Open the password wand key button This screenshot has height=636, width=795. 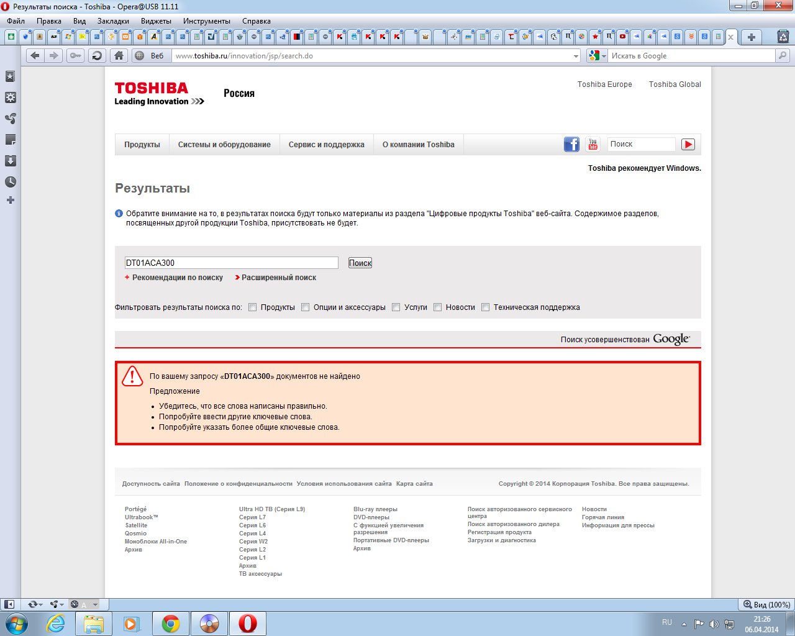tap(75, 56)
